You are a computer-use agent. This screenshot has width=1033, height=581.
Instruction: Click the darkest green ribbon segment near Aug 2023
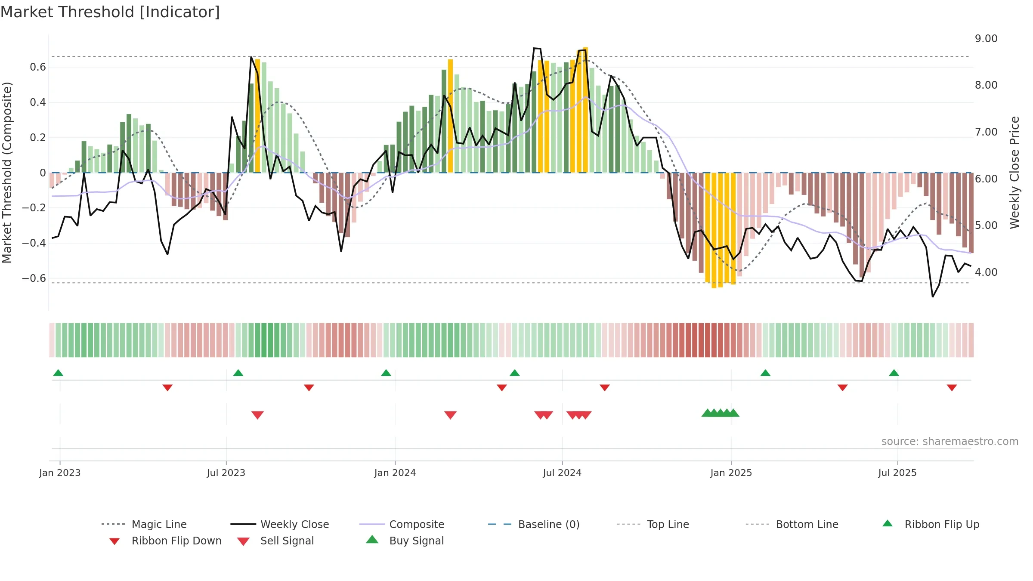pyautogui.click(x=264, y=340)
